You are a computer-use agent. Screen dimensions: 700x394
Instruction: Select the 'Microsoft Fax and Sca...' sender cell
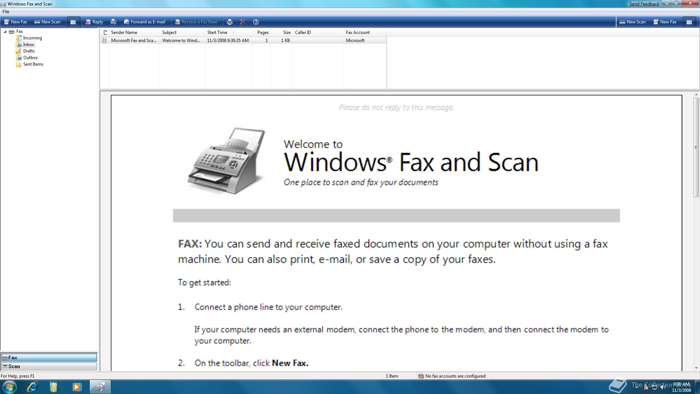click(134, 40)
